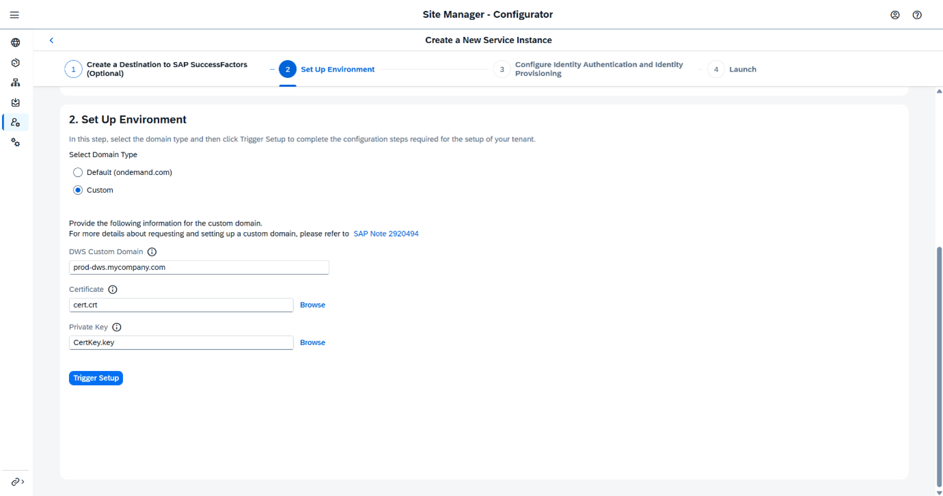Show info for Certificate field
Viewport: 943px width, 496px height.
(x=113, y=290)
